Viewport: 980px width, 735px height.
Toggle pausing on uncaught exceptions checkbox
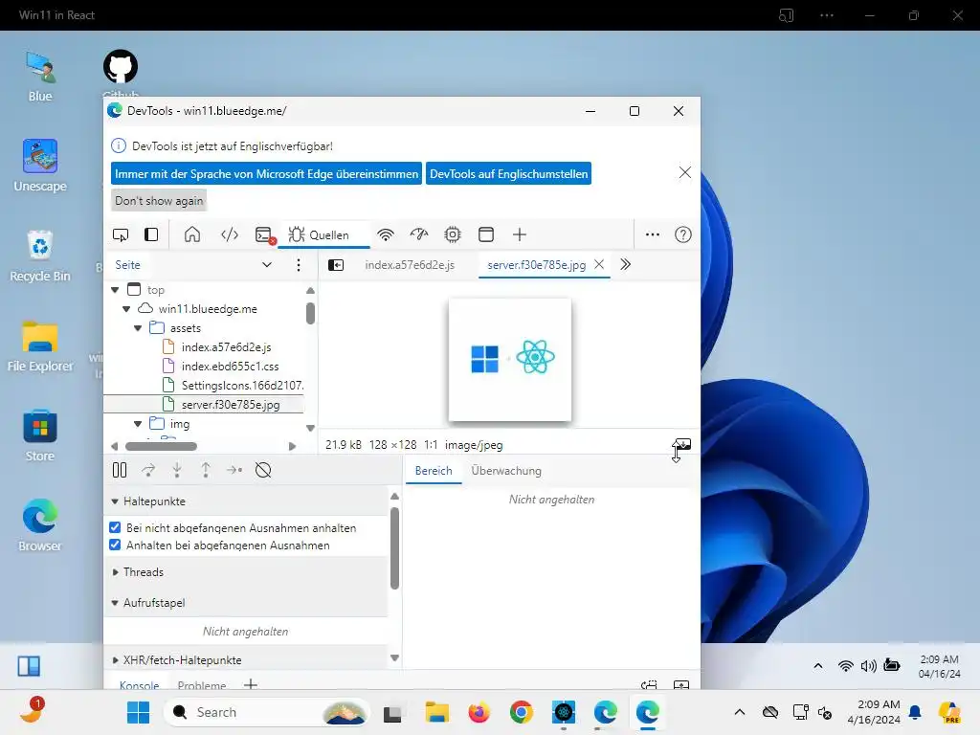(x=115, y=527)
